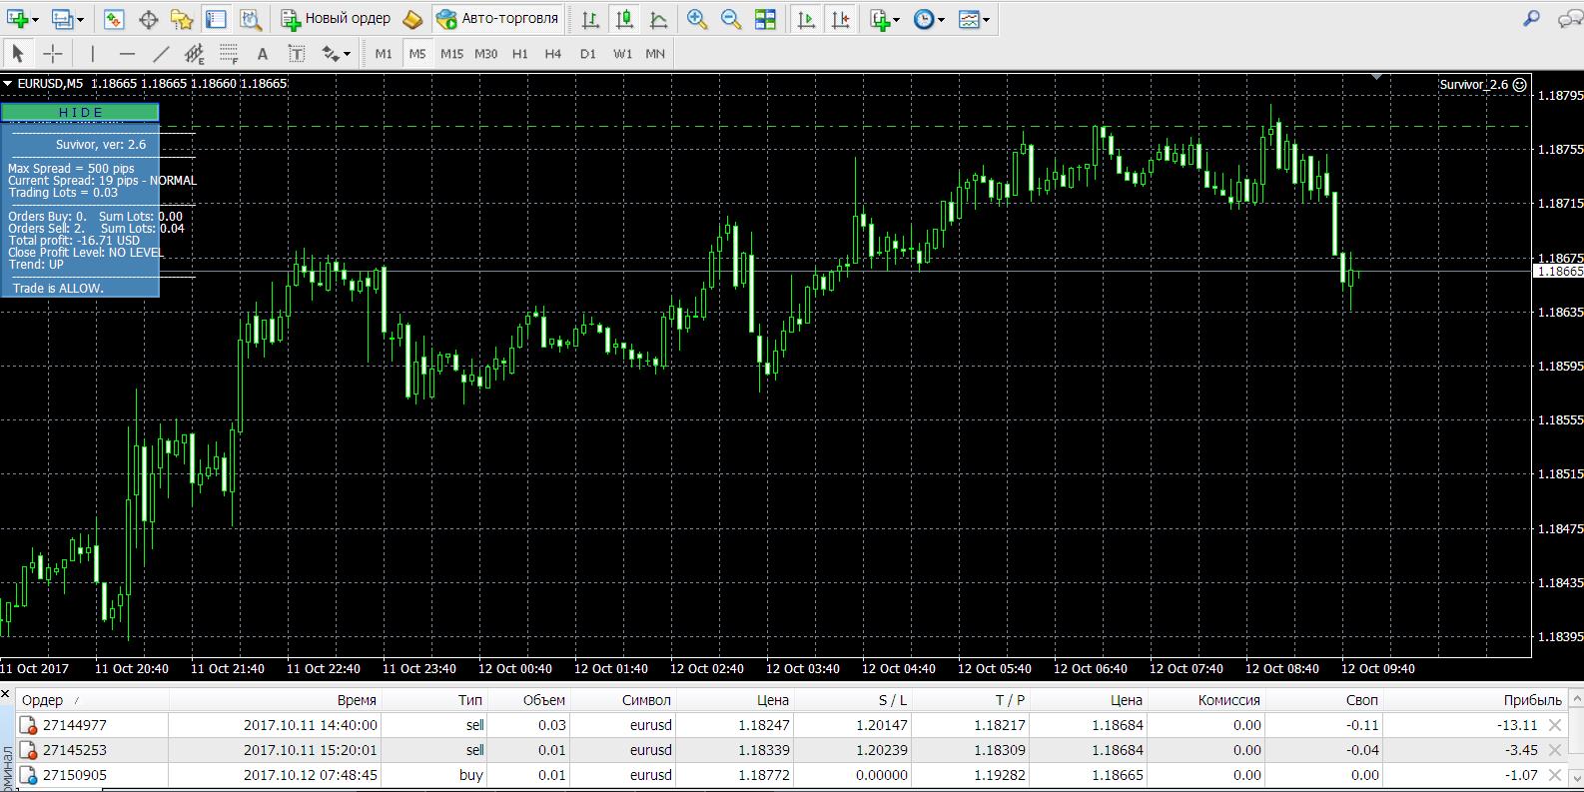Select the Equidistant Channel tool
The width and height of the screenshot is (1584, 792).
point(195,53)
